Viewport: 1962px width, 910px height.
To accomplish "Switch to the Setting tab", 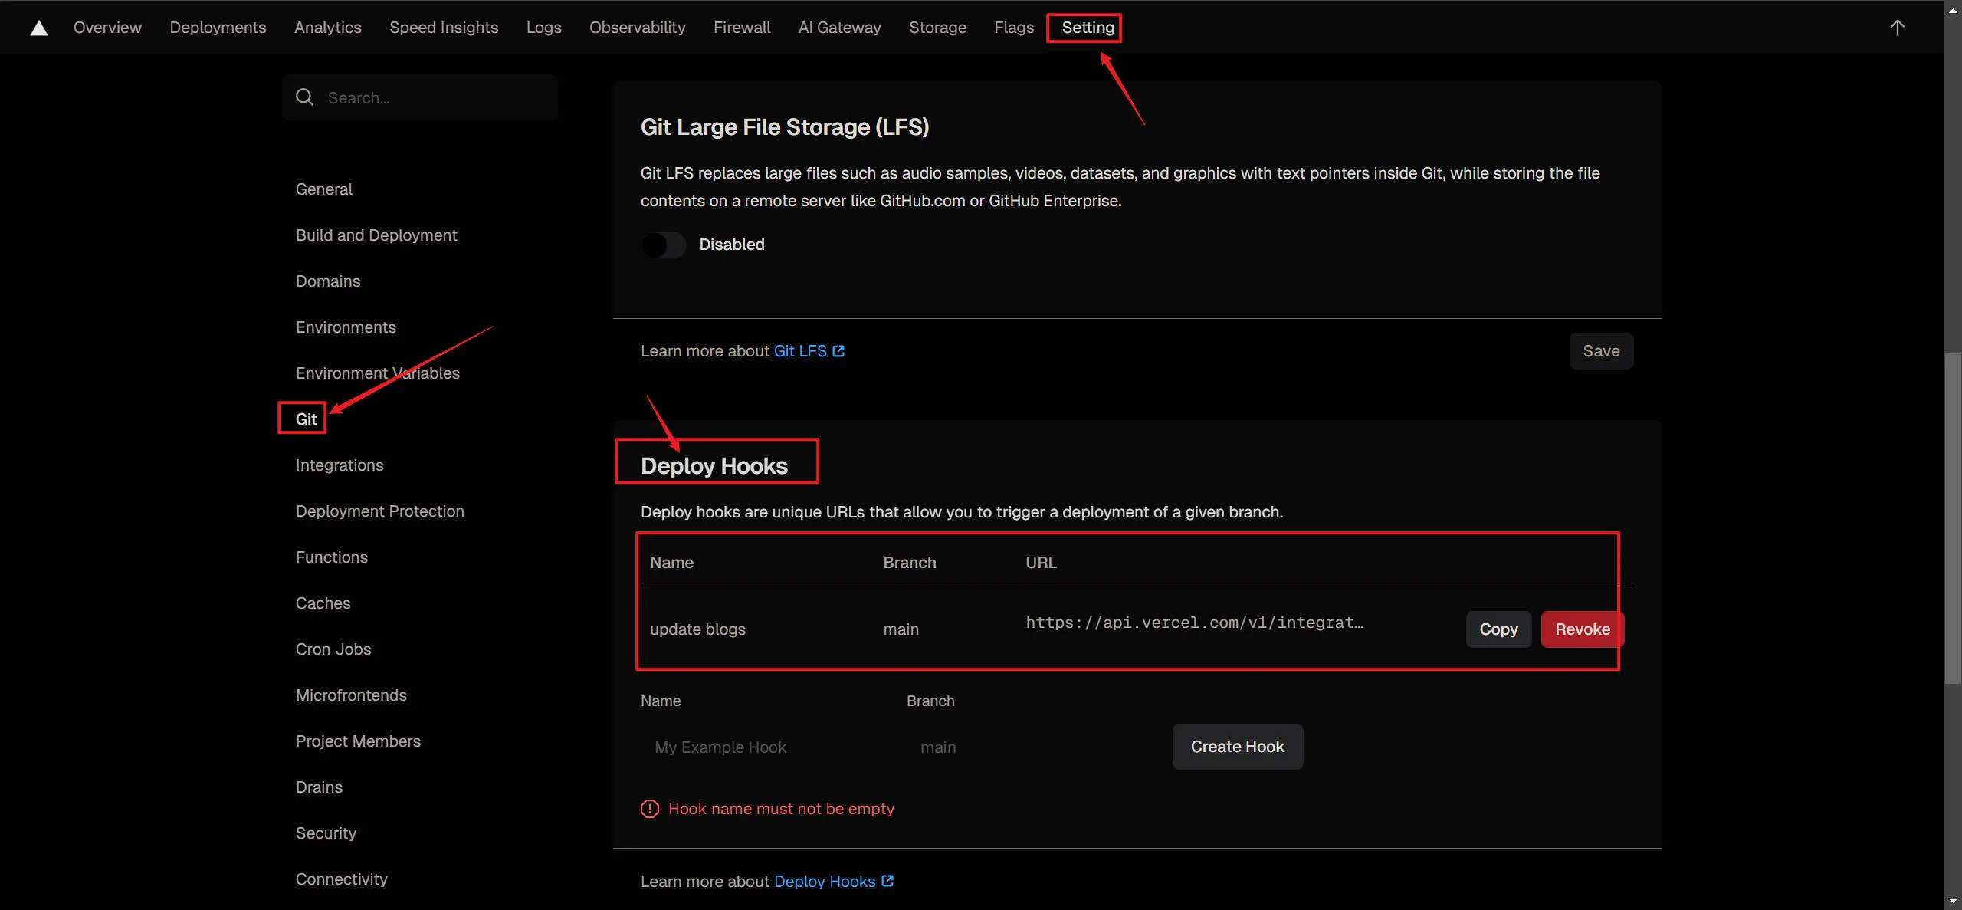I will (1087, 28).
